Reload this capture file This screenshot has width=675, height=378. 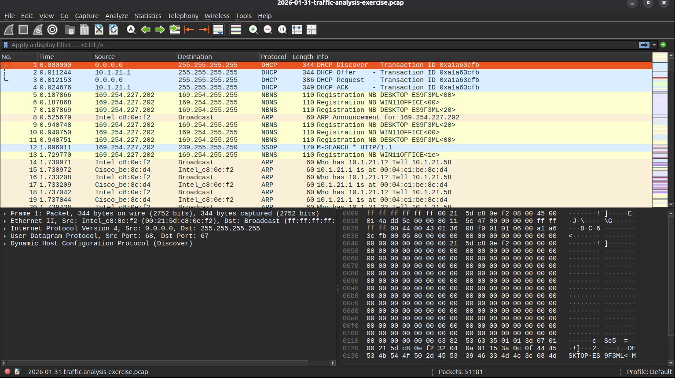point(114,30)
